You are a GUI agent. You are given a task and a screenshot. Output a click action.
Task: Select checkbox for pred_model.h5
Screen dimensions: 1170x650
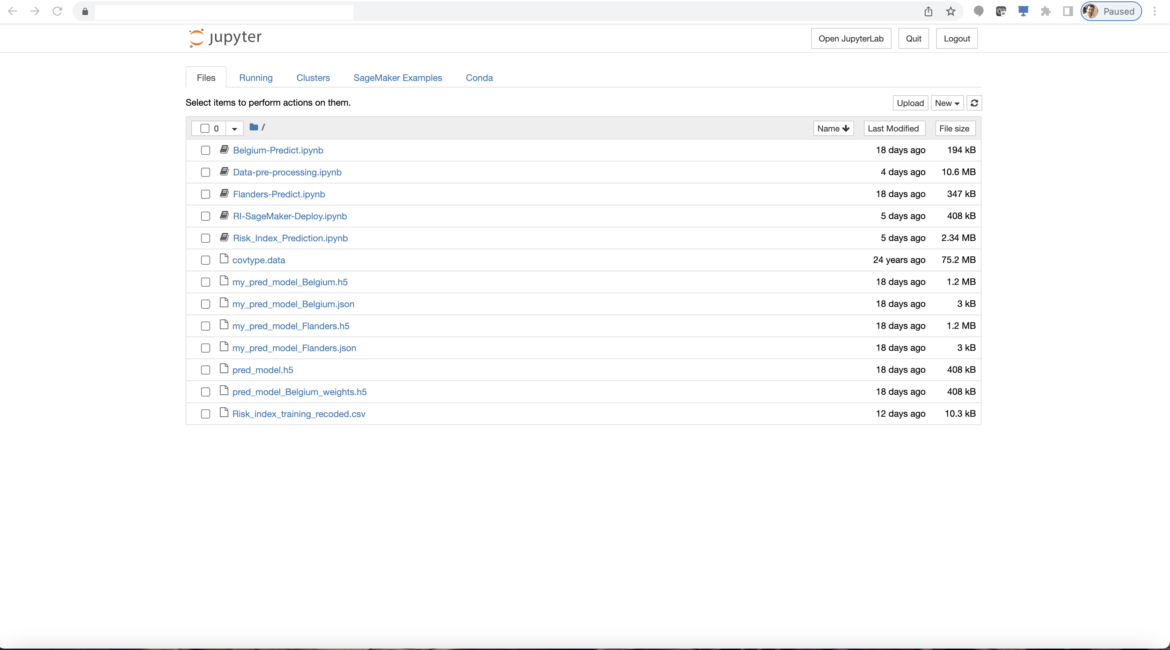pyautogui.click(x=205, y=370)
